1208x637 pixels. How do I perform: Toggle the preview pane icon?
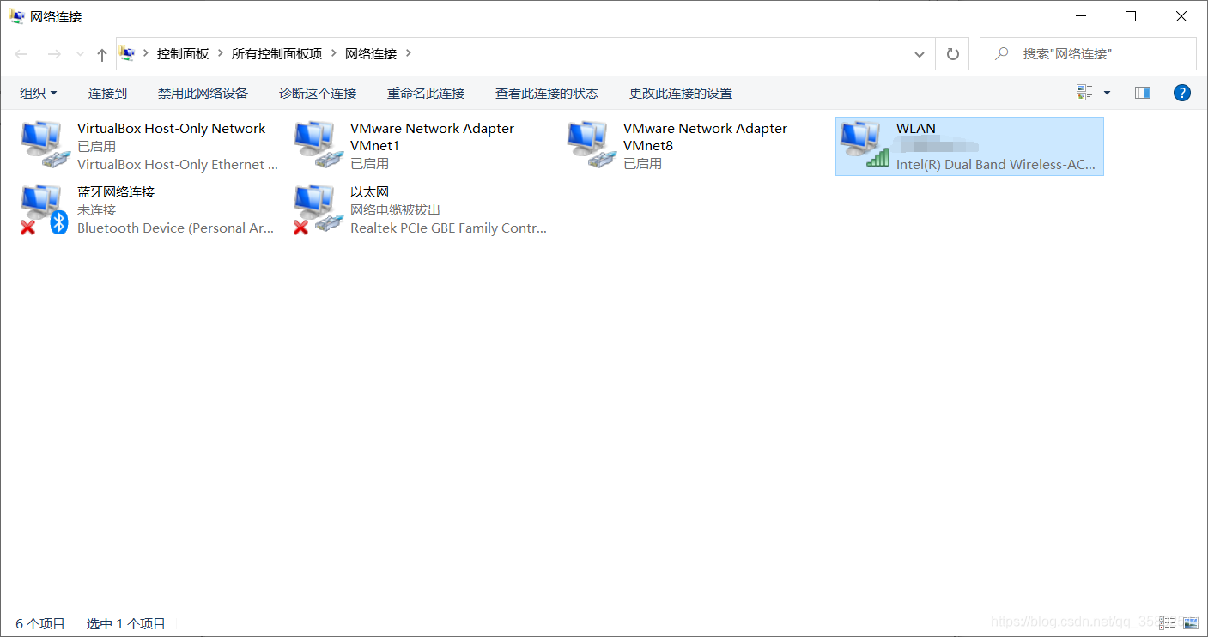click(1143, 93)
